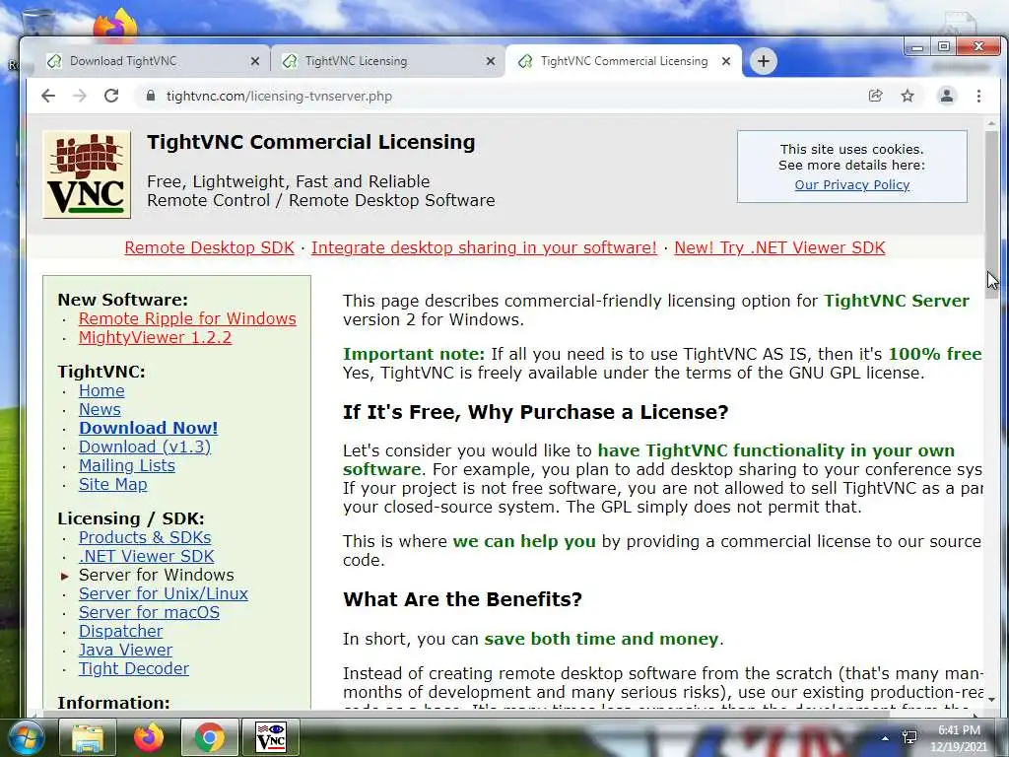Open the TightVNC taskbar icon

click(271, 737)
